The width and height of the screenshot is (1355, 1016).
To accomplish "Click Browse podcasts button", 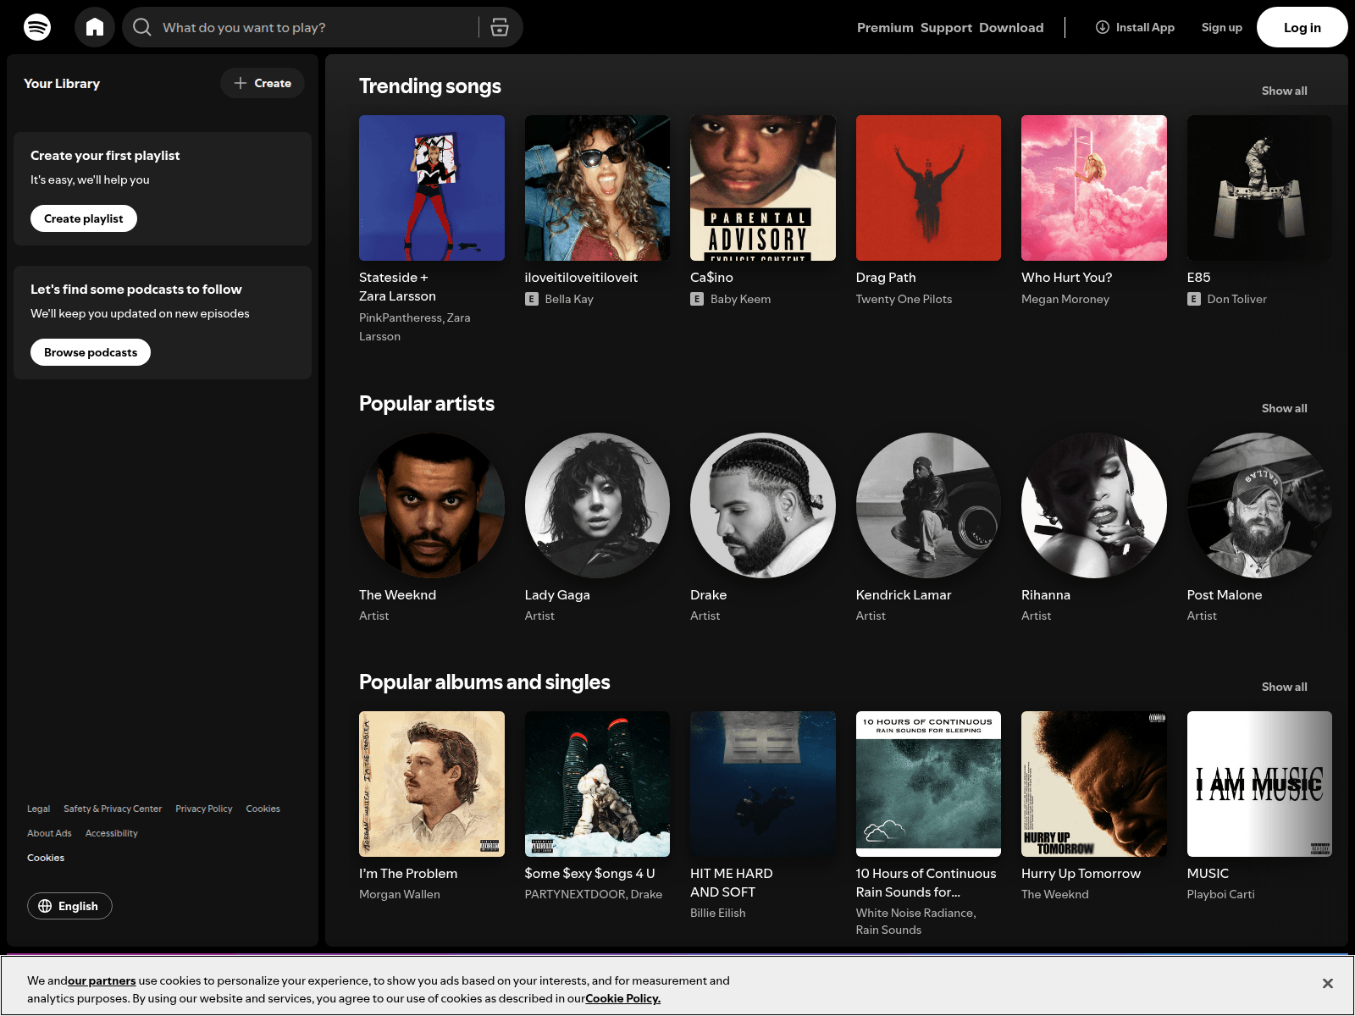I will (91, 352).
